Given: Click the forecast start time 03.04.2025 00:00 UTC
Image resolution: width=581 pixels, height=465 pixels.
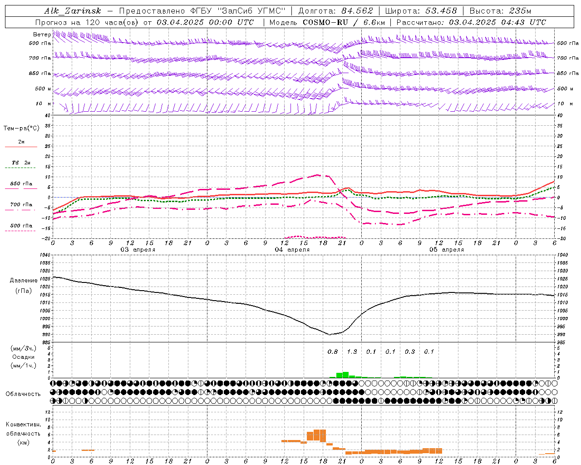Looking at the screenshot, I should 205,22.
